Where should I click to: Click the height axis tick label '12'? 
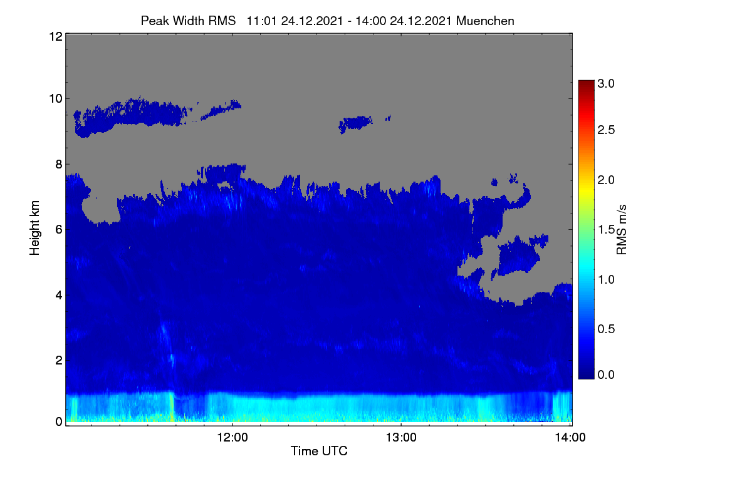point(55,36)
